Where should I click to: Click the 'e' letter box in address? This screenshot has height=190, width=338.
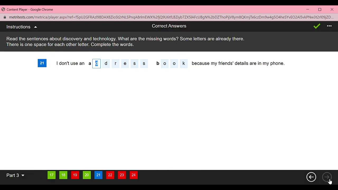coord(125,63)
